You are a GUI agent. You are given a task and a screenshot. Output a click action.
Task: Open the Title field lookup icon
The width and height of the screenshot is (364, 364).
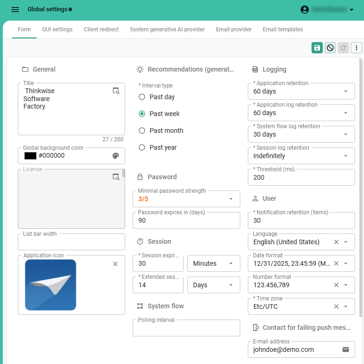click(x=116, y=91)
